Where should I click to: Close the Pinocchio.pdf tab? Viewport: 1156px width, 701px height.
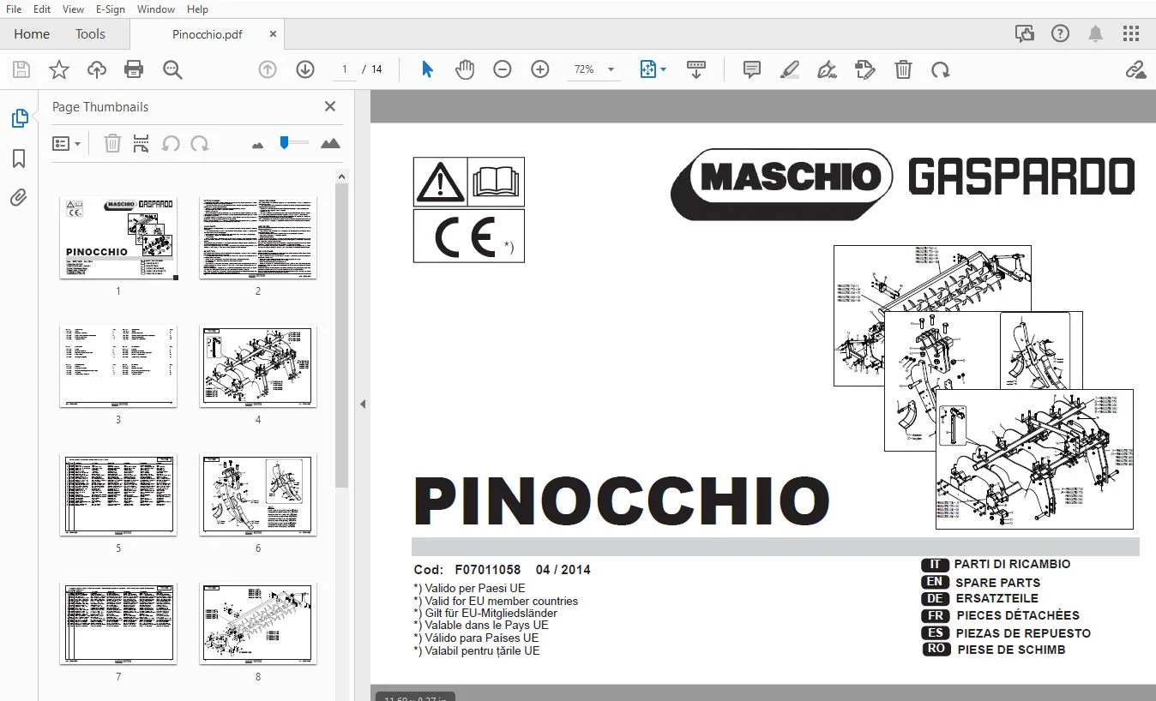(x=273, y=34)
